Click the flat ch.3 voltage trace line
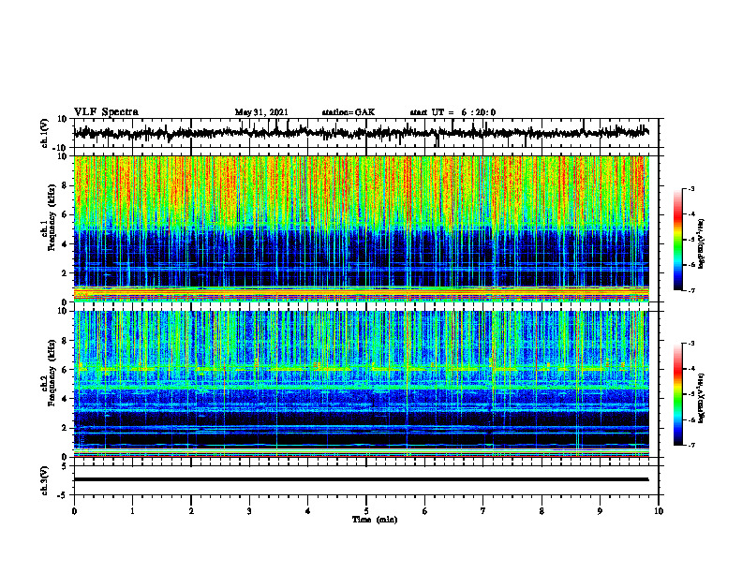Viewport: 742px width, 573px height. click(x=361, y=479)
